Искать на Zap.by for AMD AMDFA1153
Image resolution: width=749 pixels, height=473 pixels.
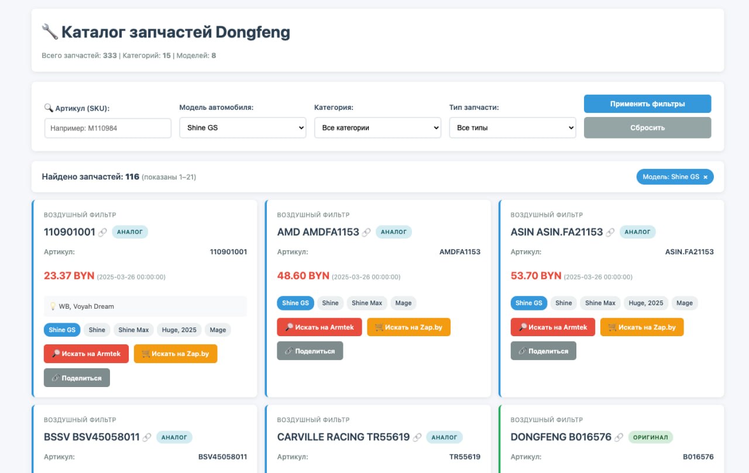pyautogui.click(x=409, y=327)
